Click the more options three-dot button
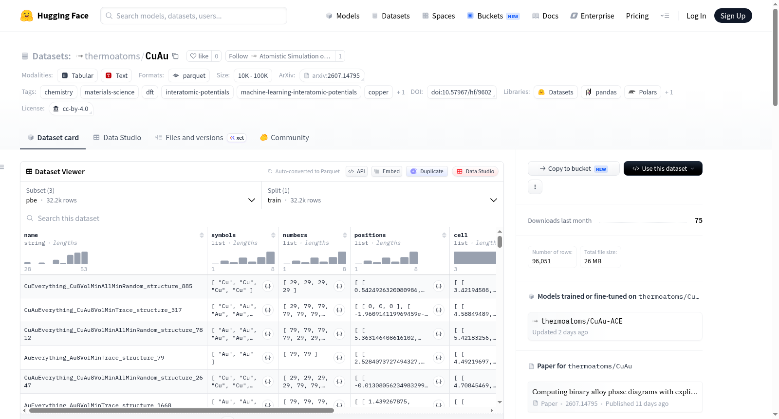The height and width of the screenshot is (419, 779). pos(535,187)
